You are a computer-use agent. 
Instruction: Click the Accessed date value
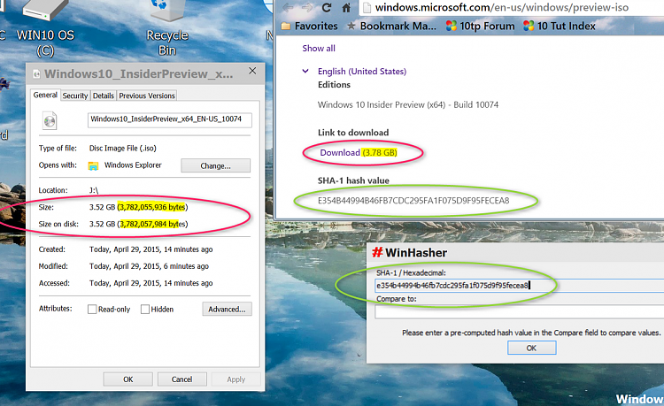(151, 283)
